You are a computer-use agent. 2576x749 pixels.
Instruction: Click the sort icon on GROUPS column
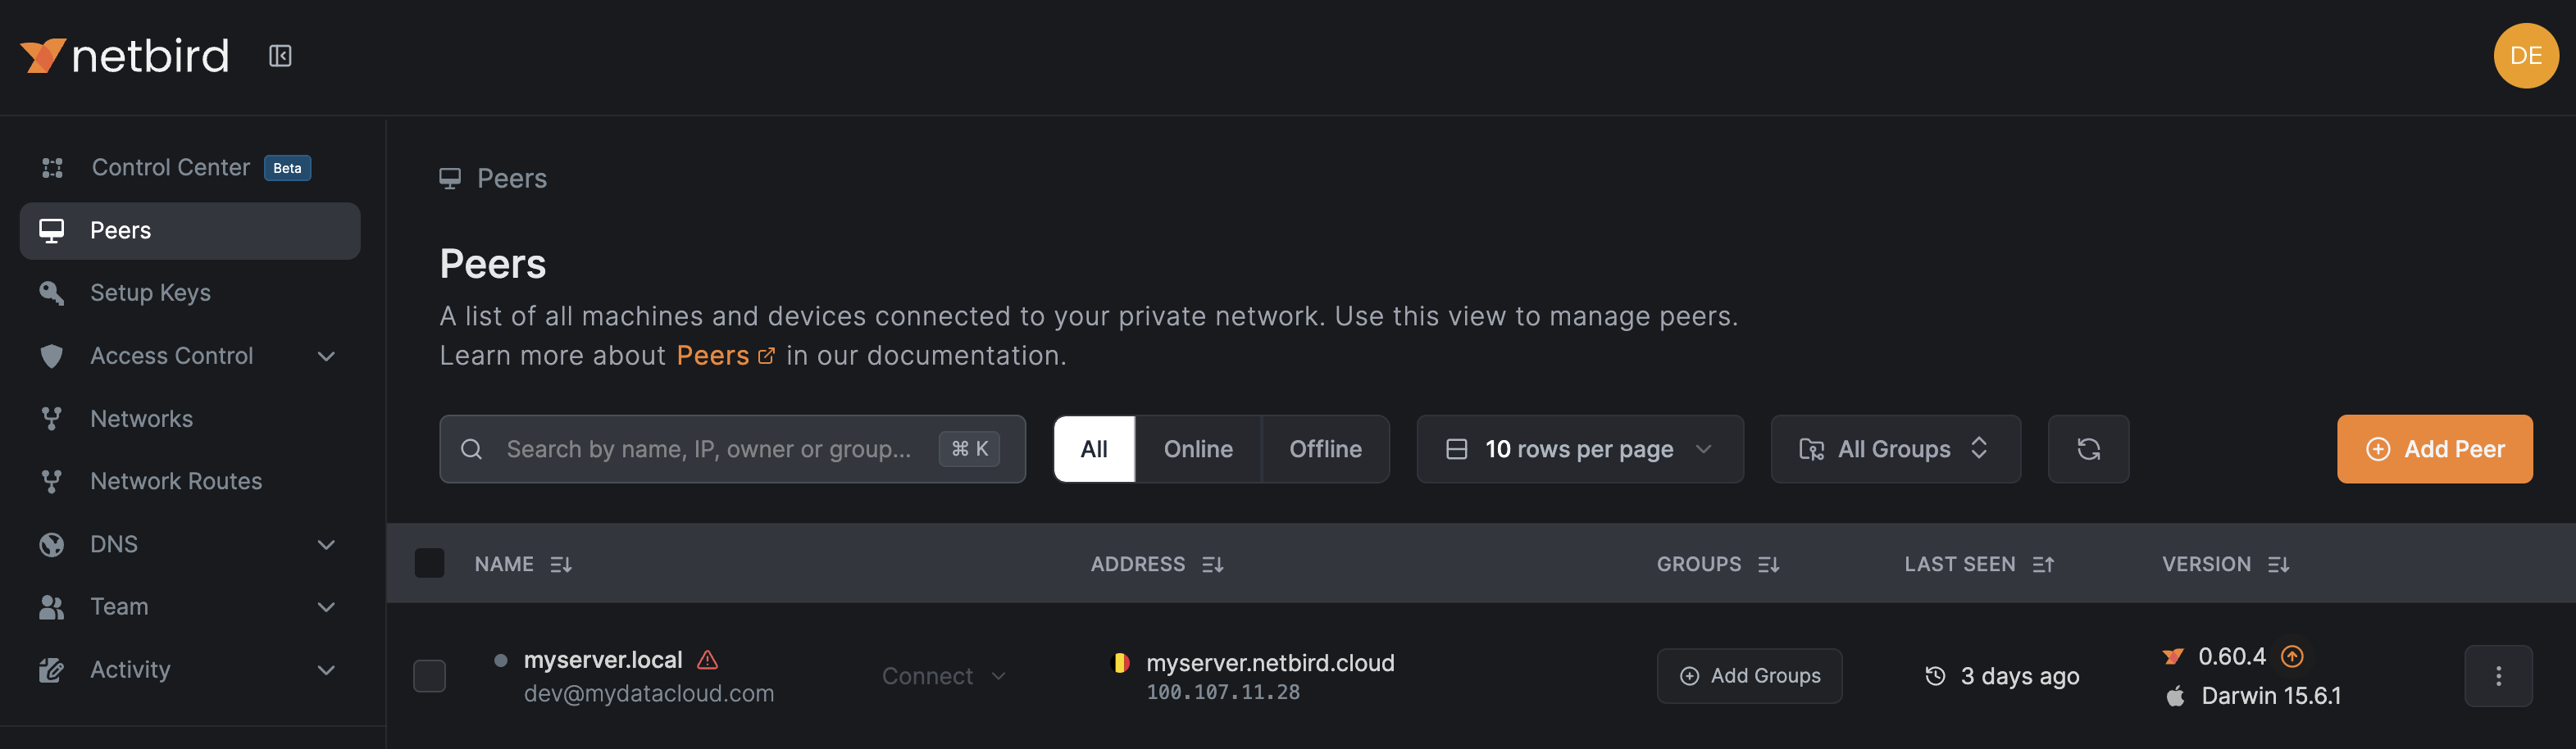(1769, 565)
